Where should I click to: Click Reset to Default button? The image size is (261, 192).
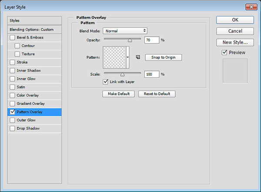tap(157, 94)
